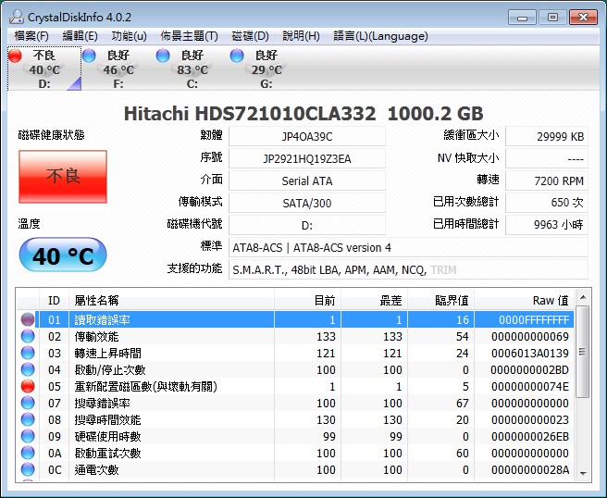Click the Serial ATA interface field
Viewport: 607px width, 498px height.
click(307, 181)
